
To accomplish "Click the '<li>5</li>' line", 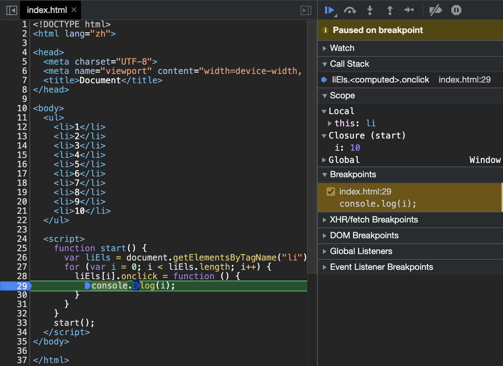I will (80, 164).
